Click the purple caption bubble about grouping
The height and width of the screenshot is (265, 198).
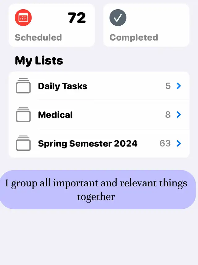98,190
